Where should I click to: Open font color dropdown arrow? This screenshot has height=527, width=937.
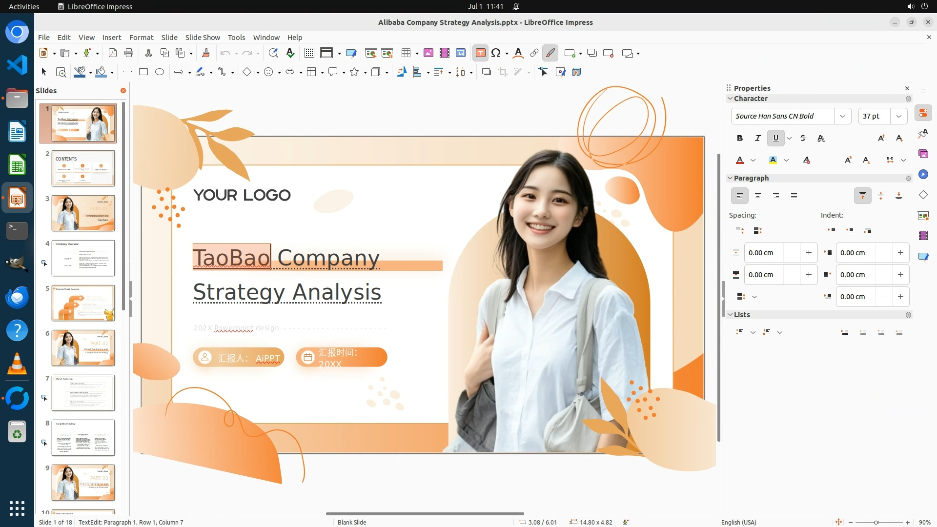pos(753,160)
